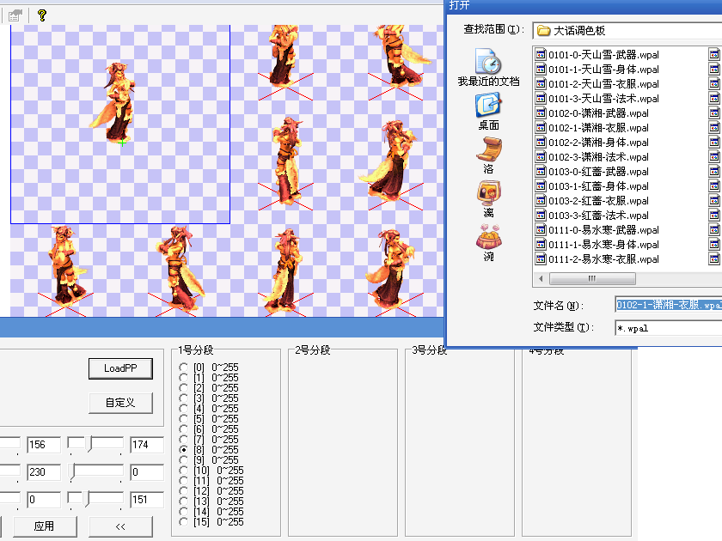The width and height of the screenshot is (722, 541).
Task: Open the 洛 scroll shortcut
Action: [x=488, y=155]
